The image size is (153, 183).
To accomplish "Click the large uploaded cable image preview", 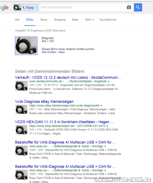I will point(26,46).
